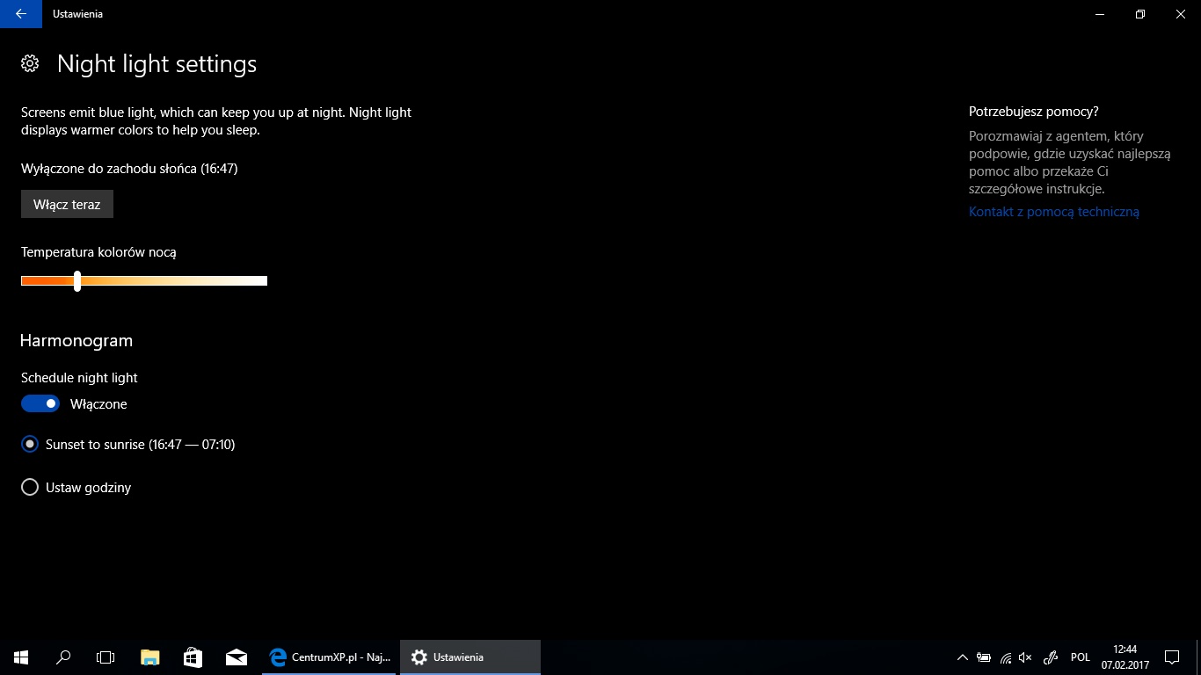Show hidden system tray icons
Image resolution: width=1201 pixels, height=675 pixels.
coord(963,657)
